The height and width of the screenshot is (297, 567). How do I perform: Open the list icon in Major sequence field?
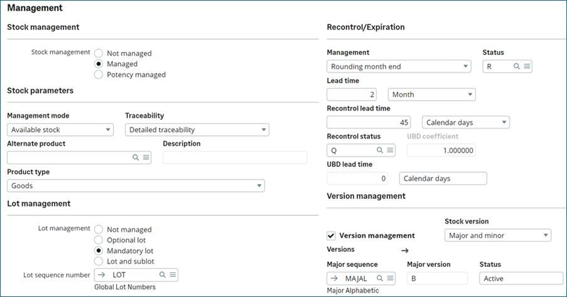coord(389,278)
